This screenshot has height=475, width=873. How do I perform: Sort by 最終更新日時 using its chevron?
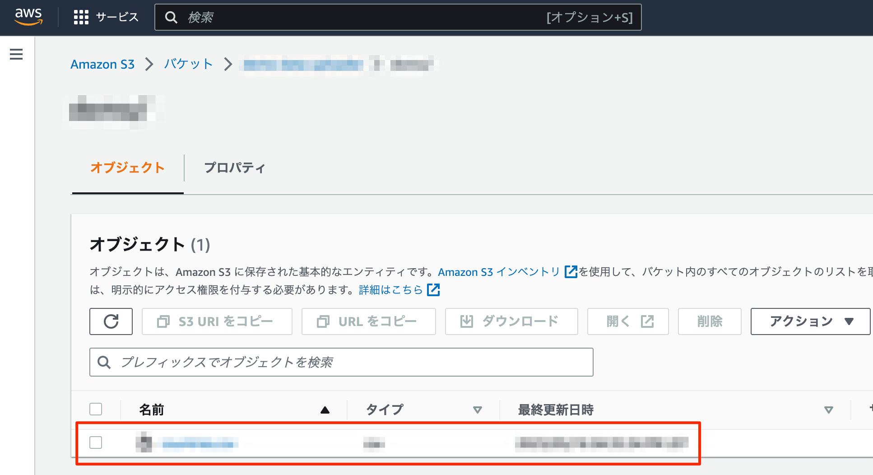tap(829, 410)
